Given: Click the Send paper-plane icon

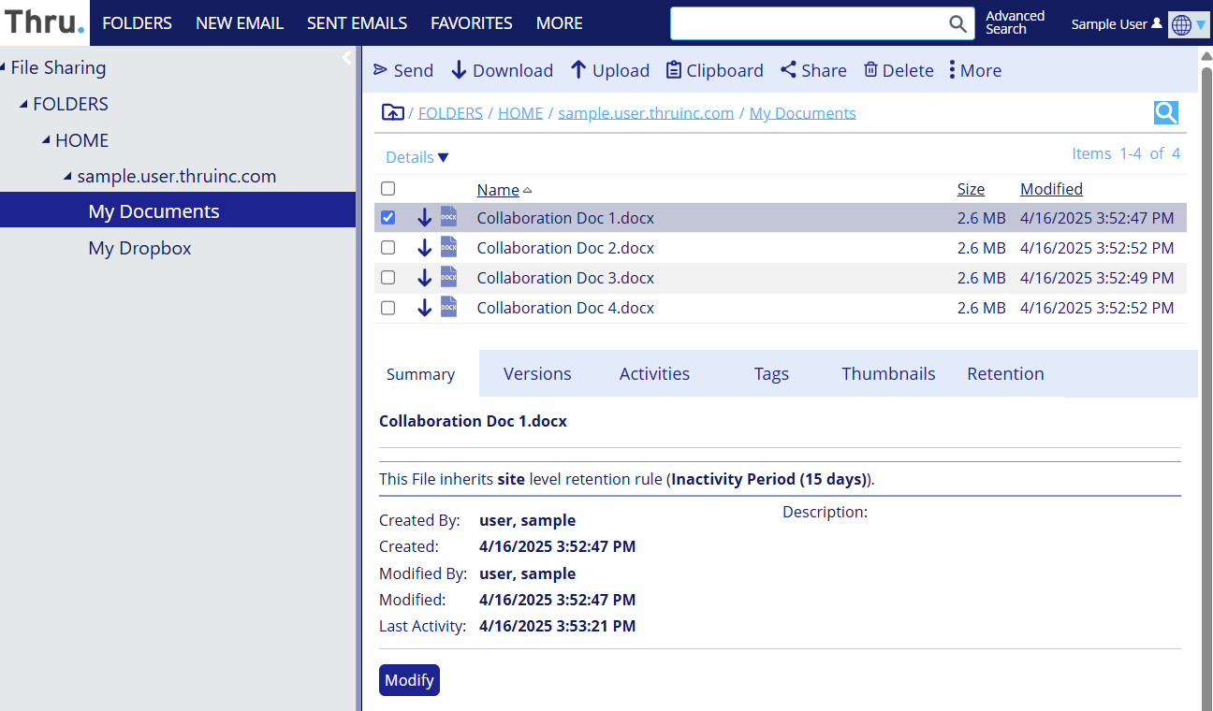Looking at the screenshot, I should click(381, 70).
